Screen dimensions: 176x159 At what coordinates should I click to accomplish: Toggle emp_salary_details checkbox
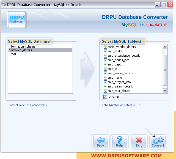click(x=105, y=86)
